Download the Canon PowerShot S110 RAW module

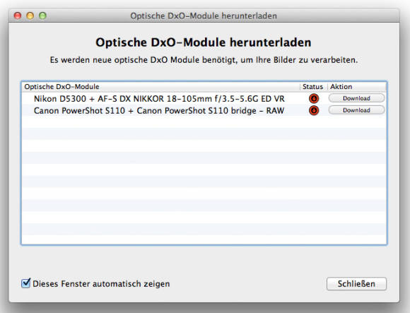pos(357,110)
